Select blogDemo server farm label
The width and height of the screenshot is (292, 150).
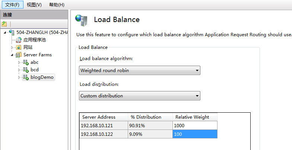[x=42, y=77]
